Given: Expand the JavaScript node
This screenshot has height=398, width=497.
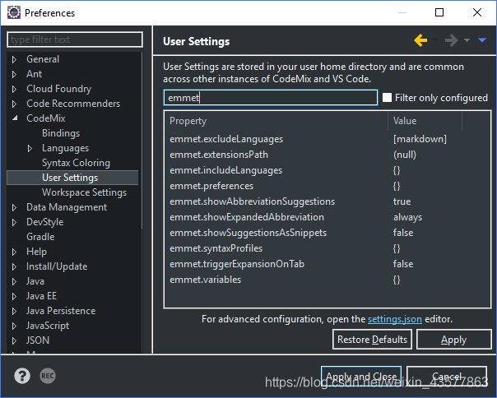Looking at the screenshot, I should point(14,326).
